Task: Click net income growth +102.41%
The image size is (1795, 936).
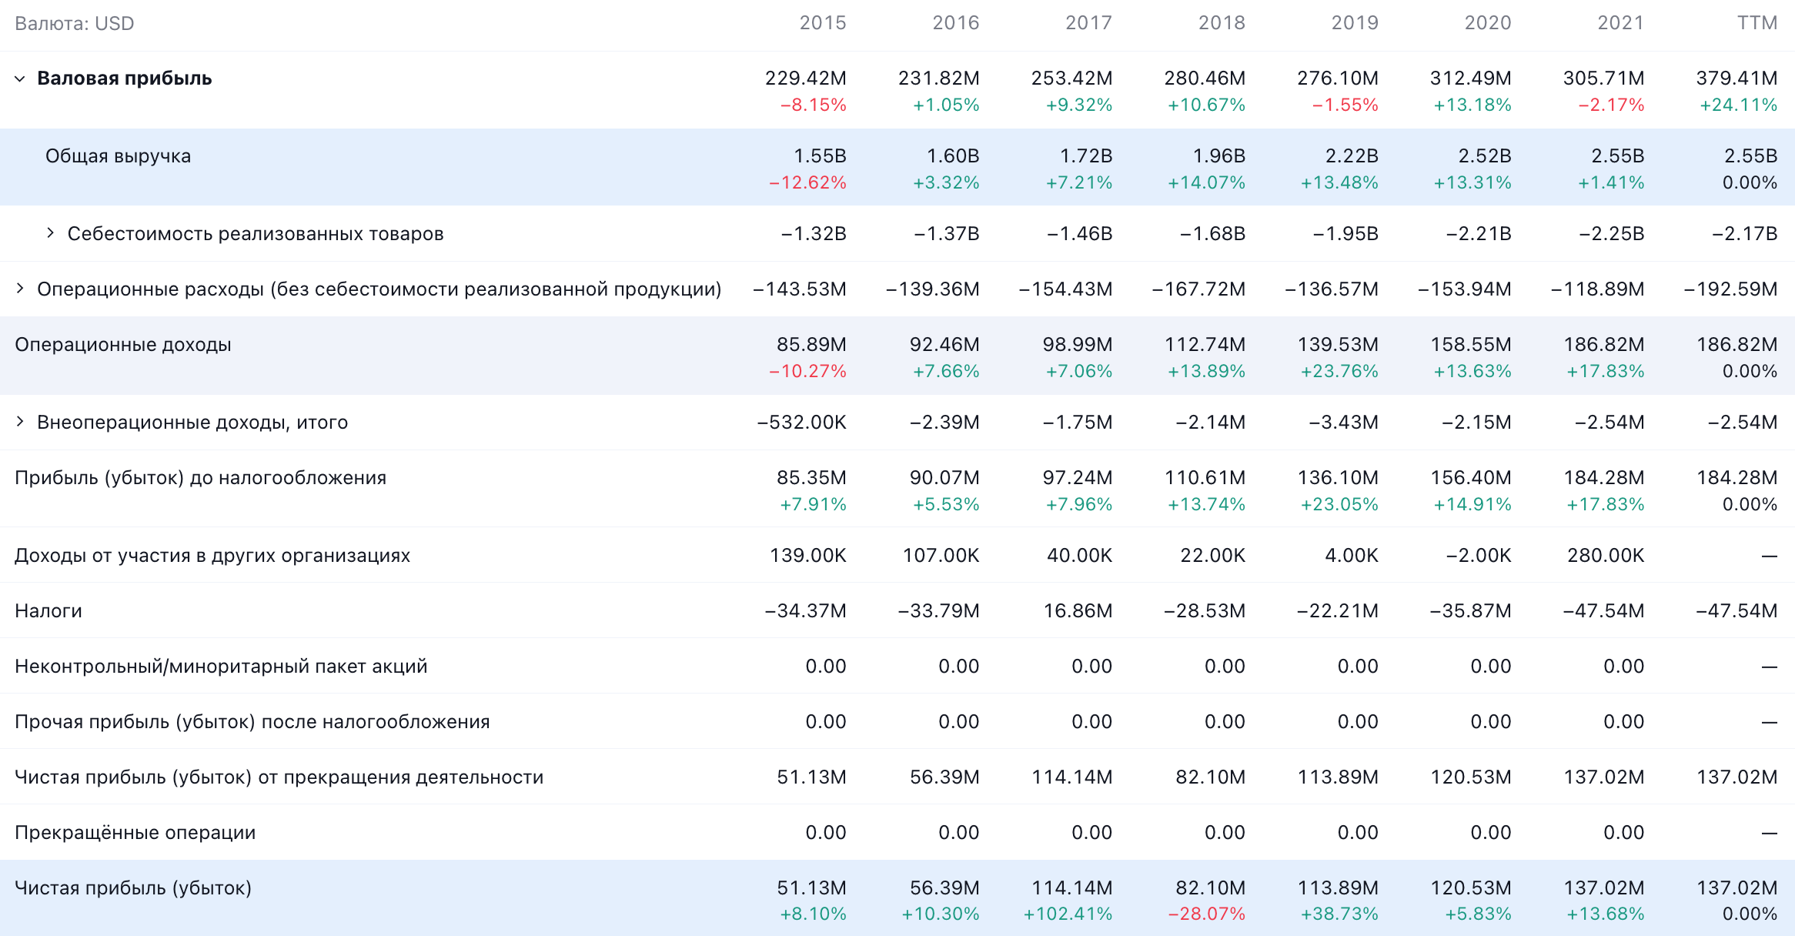Action: pos(1068,914)
